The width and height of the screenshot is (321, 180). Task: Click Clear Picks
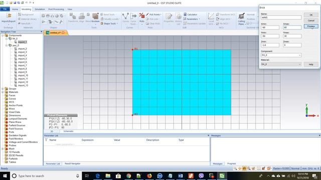(153, 23)
